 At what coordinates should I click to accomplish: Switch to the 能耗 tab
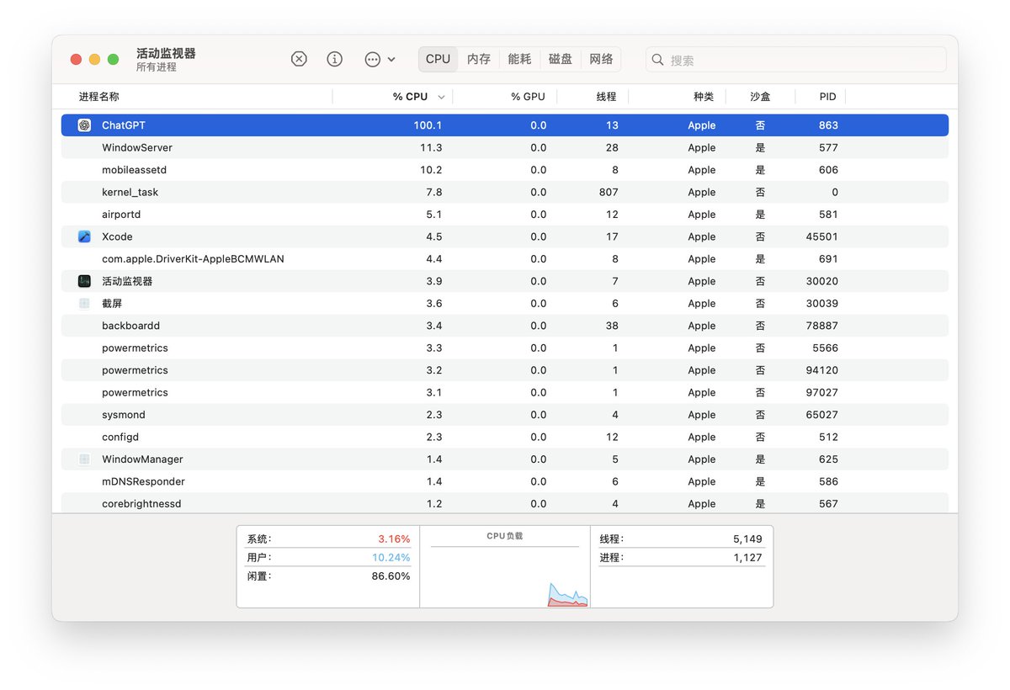coord(519,59)
